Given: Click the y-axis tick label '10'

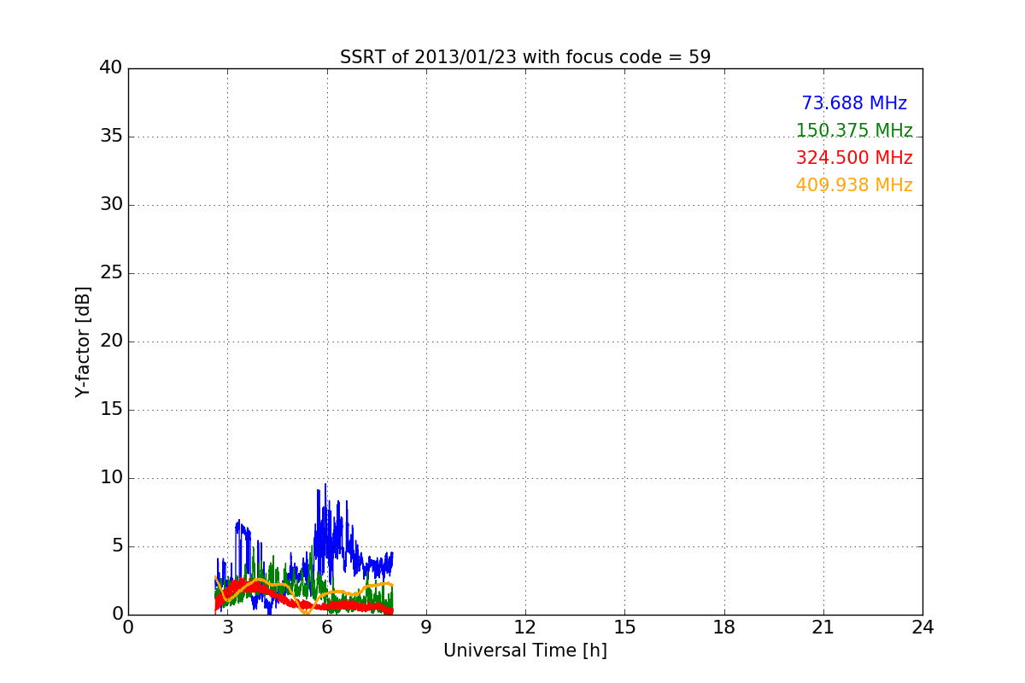Looking at the screenshot, I should 111,477.
